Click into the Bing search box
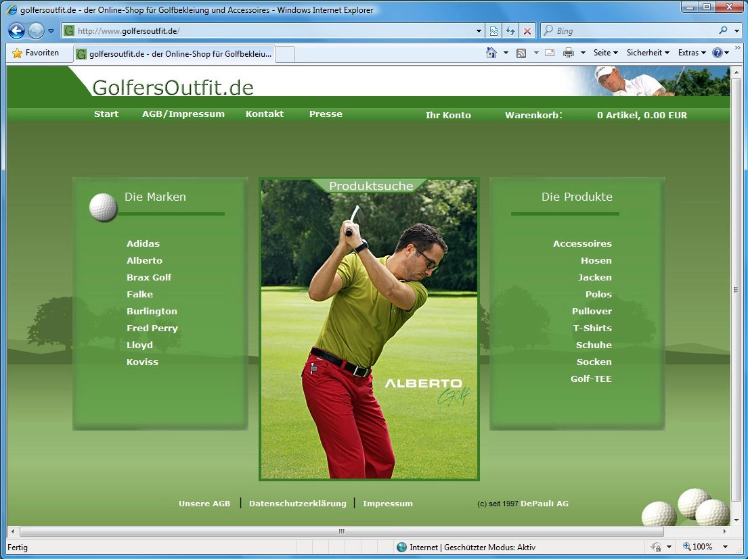This screenshot has width=748, height=559. [x=630, y=31]
